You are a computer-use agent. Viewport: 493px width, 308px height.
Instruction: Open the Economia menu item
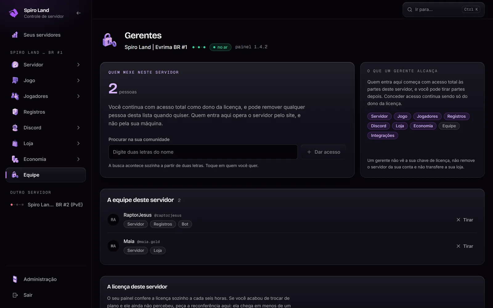46,159
